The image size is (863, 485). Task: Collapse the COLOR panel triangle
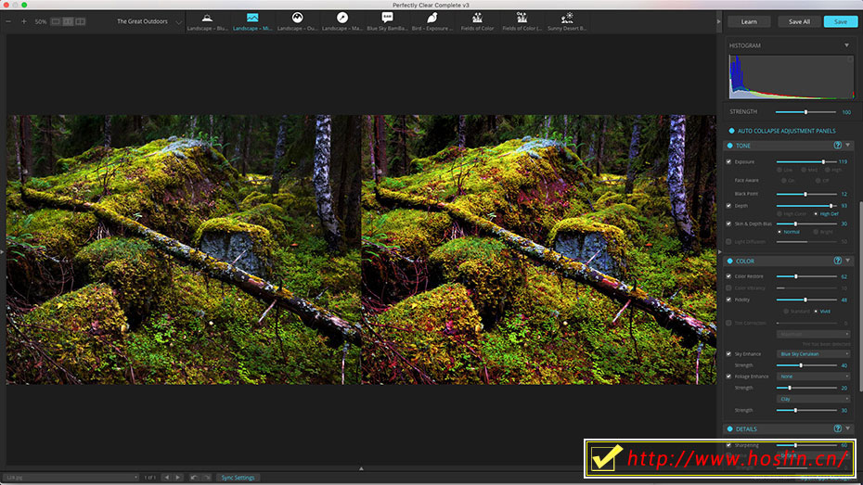tap(847, 261)
